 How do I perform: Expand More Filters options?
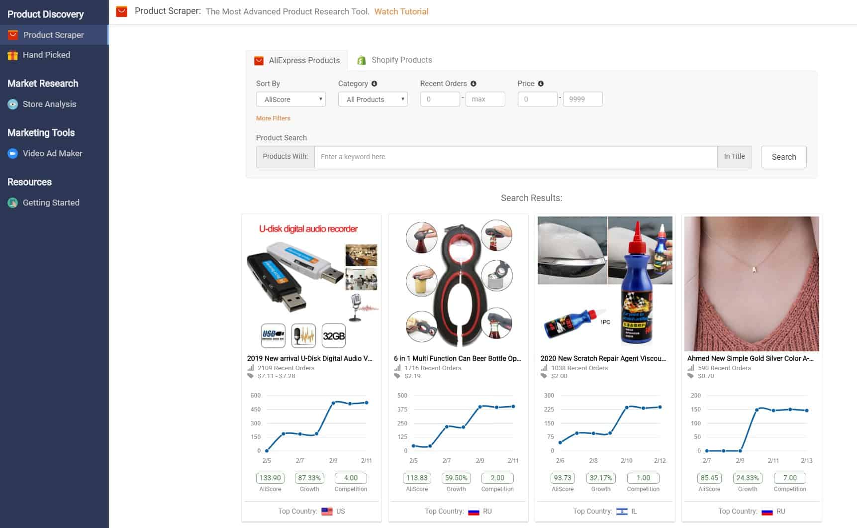pyautogui.click(x=273, y=118)
